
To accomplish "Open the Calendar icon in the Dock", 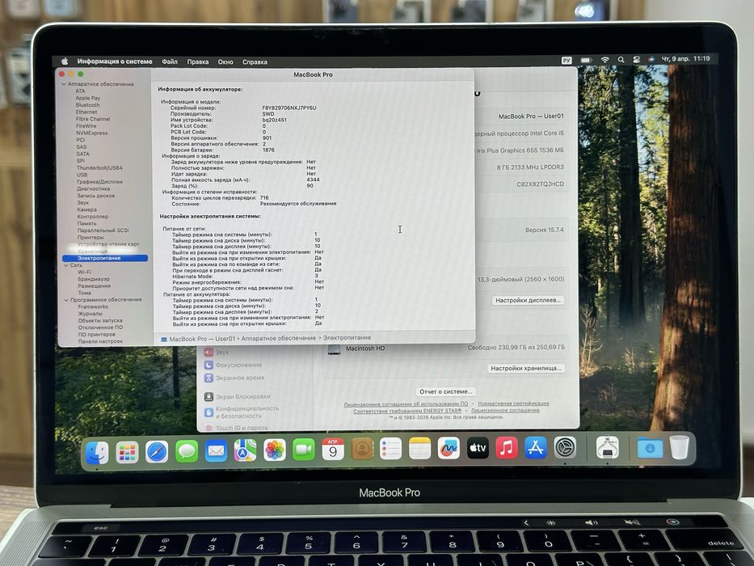I will point(333,450).
